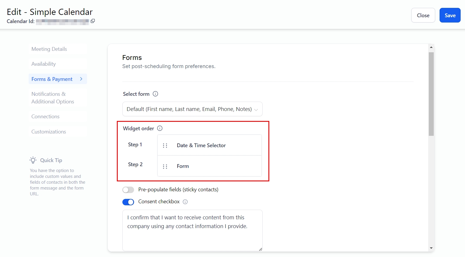
Task: Enable Pre-populate fields sticky contacts toggle
Action: [x=128, y=190]
